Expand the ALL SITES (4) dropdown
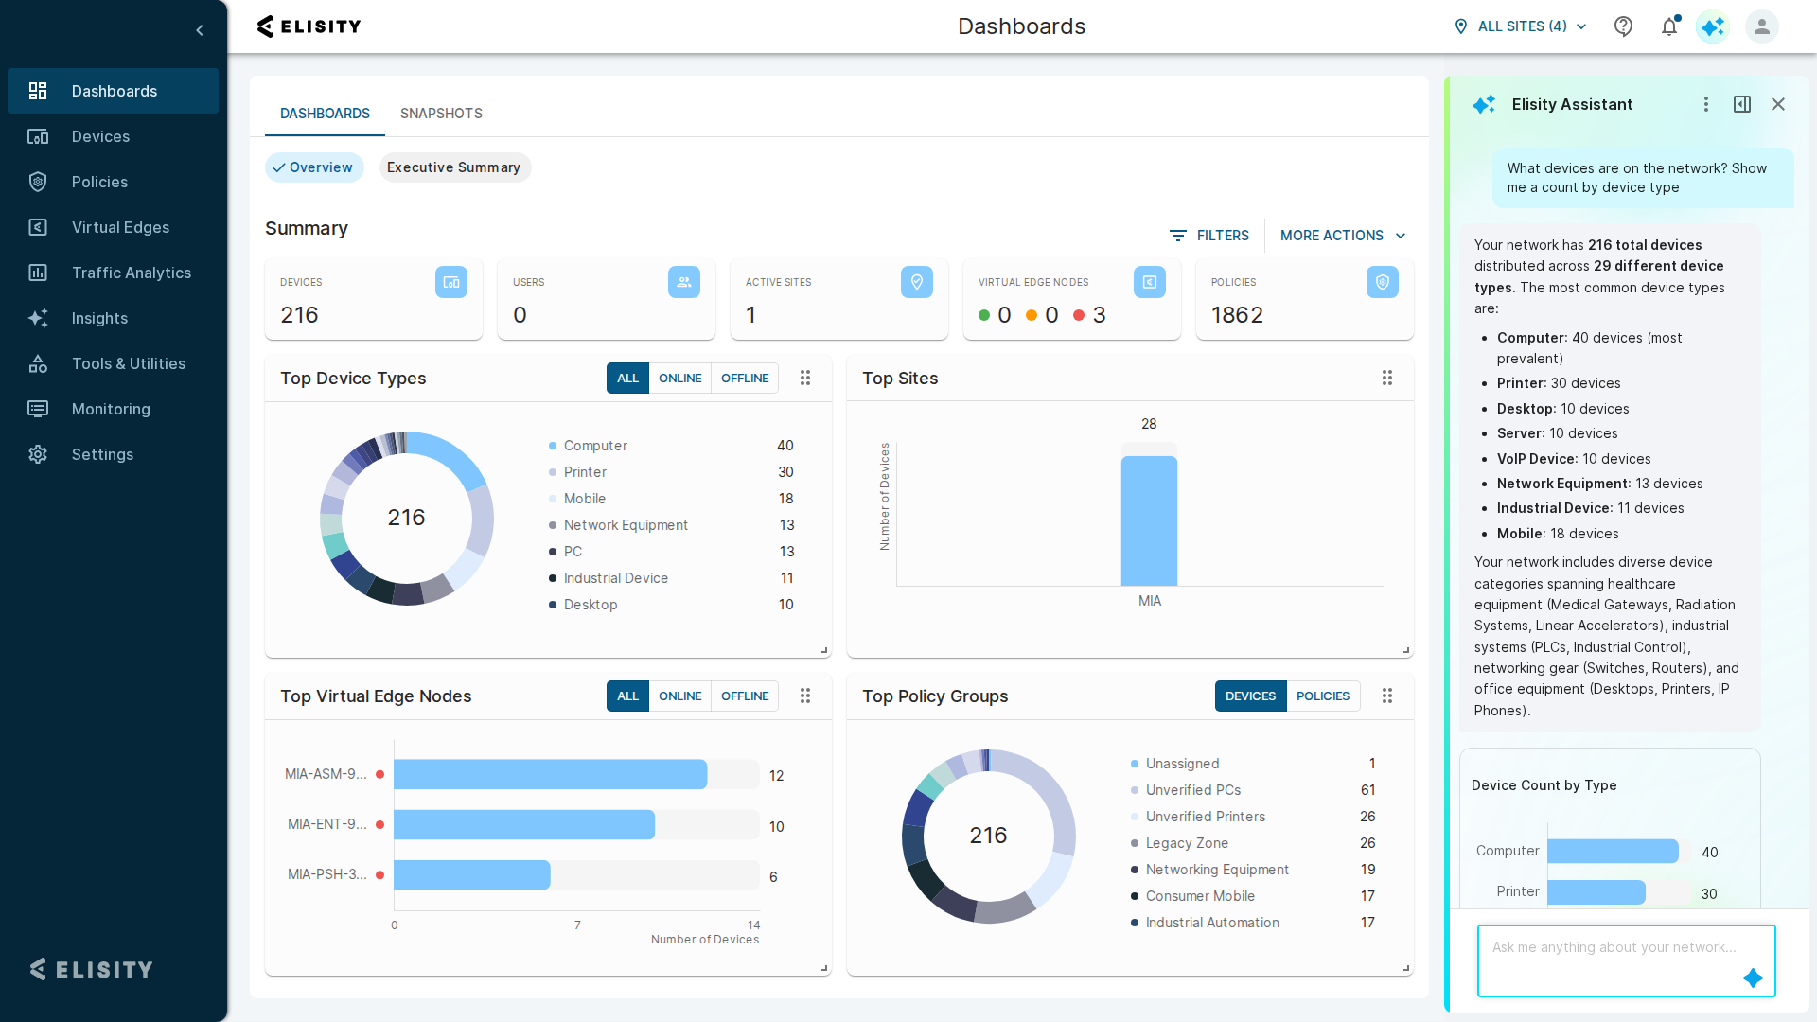 coord(1520,26)
